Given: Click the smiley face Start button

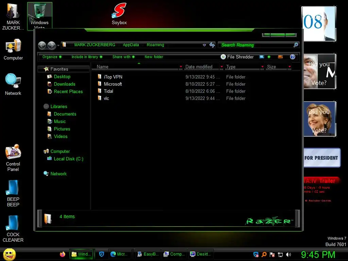Looking at the screenshot, I should [x=9, y=254].
